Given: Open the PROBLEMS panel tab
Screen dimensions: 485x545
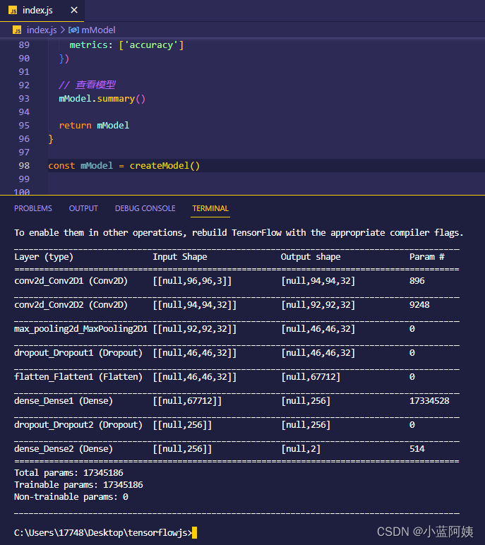Looking at the screenshot, I should tap(33, 208).
